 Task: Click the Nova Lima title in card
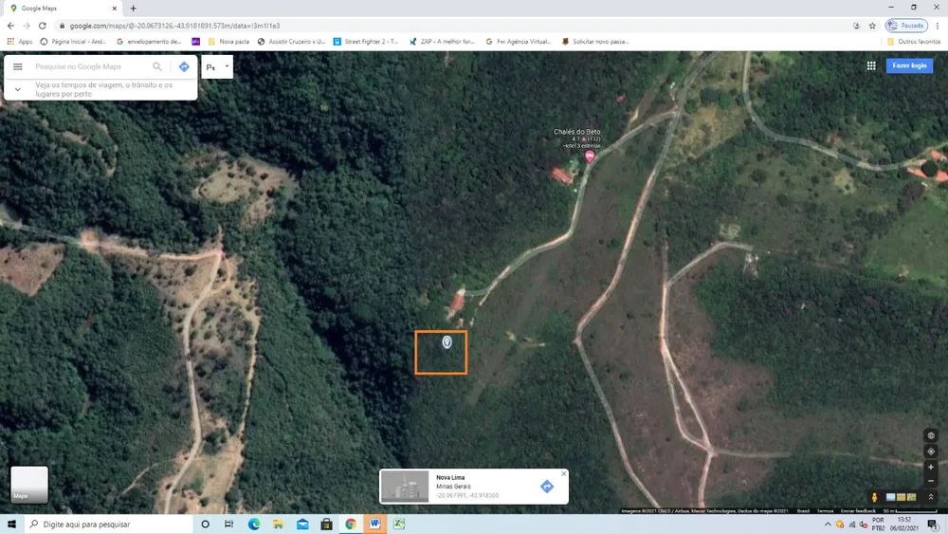click(x=450, y=477)
